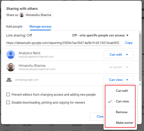144x131 pixels.
Task: Click Analytics Nerd's blue avatar icon
Action: 11,54
